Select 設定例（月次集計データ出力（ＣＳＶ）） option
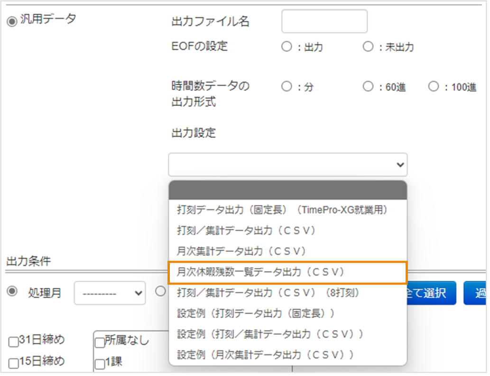The height and width of the screenshot is (376, 490). (266, 354)
